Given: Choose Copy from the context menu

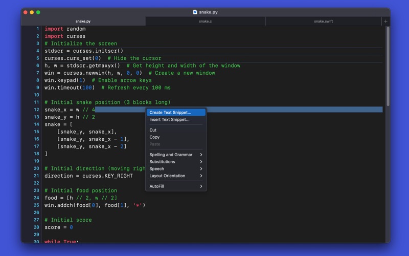Looking at the screenshot, I should (154, 137).
